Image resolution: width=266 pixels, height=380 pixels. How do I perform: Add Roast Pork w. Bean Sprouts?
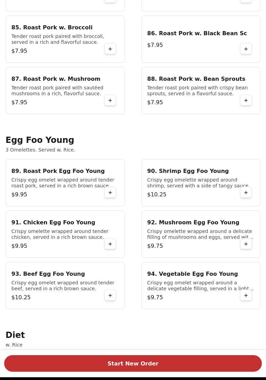tap(246, 100)
